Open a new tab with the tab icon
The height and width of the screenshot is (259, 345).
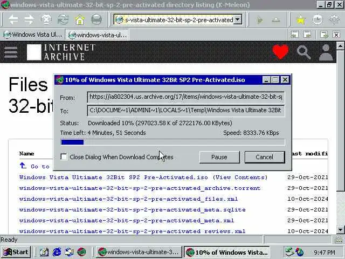(324, 35)
